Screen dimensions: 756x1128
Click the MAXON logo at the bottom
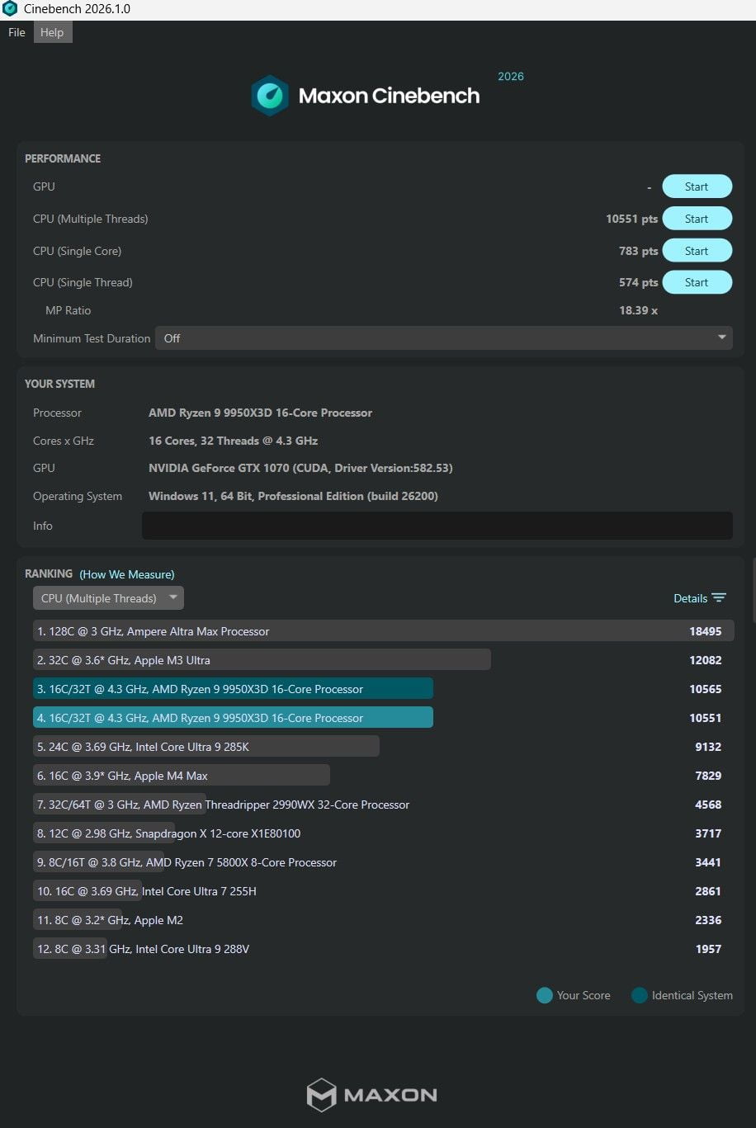click(x=372, y=1095)
